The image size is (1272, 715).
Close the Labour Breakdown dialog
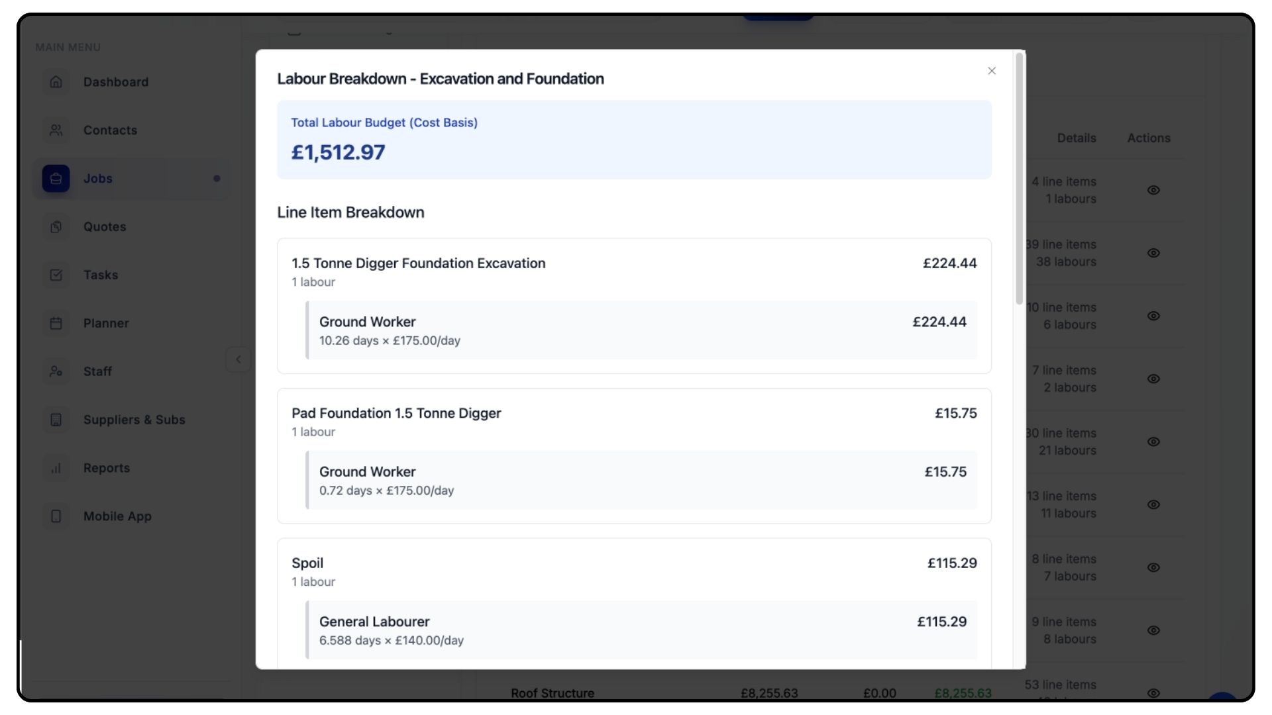[x=992, y=71]
